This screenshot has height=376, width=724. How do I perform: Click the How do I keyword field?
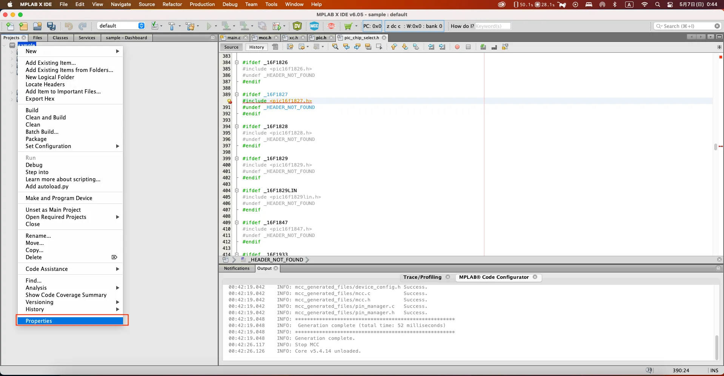pos(492,26)
